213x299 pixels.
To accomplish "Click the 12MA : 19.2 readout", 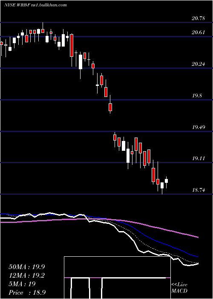I will pos(27,276).
